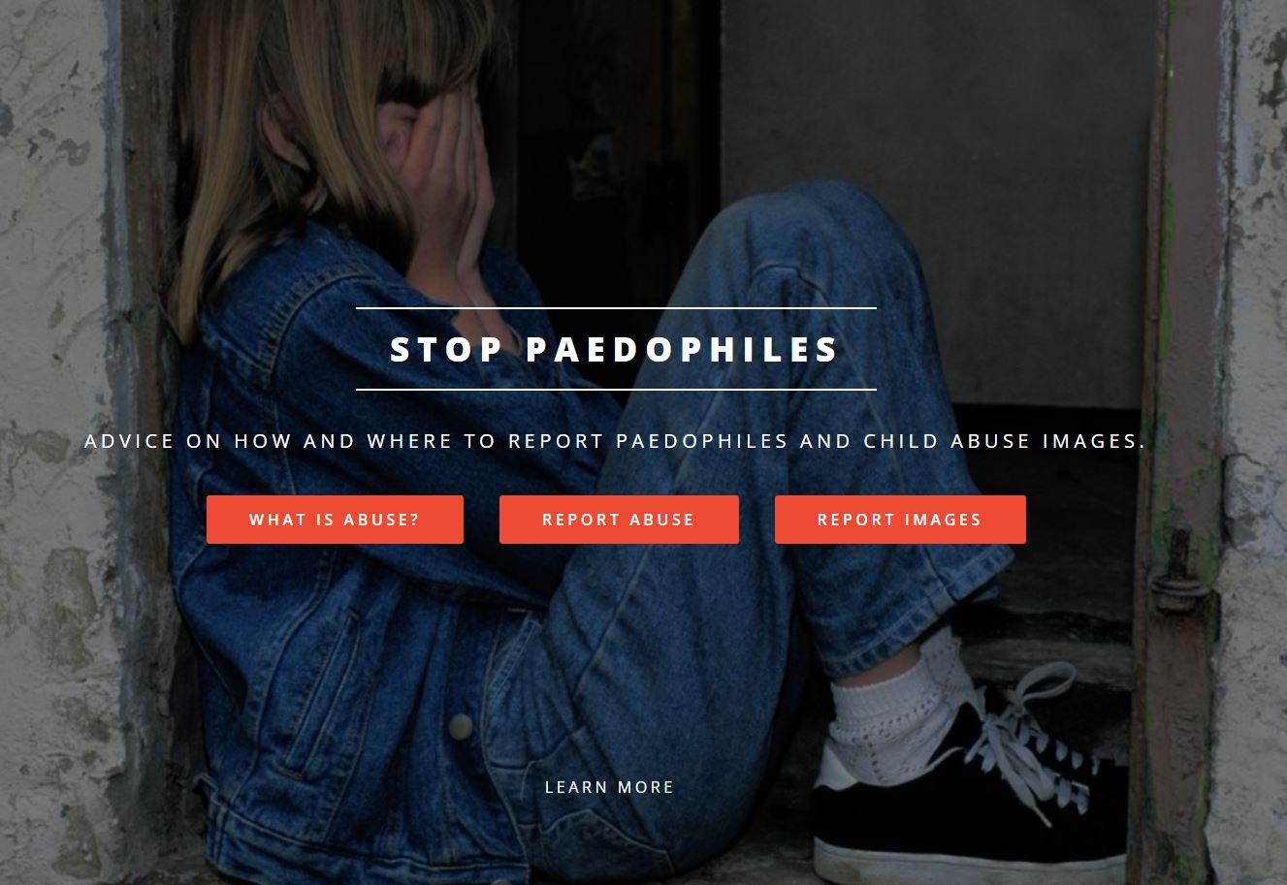The image size is (1287, 885).
Task: Click the horizontal line below the title
Action: pos(616,390)
